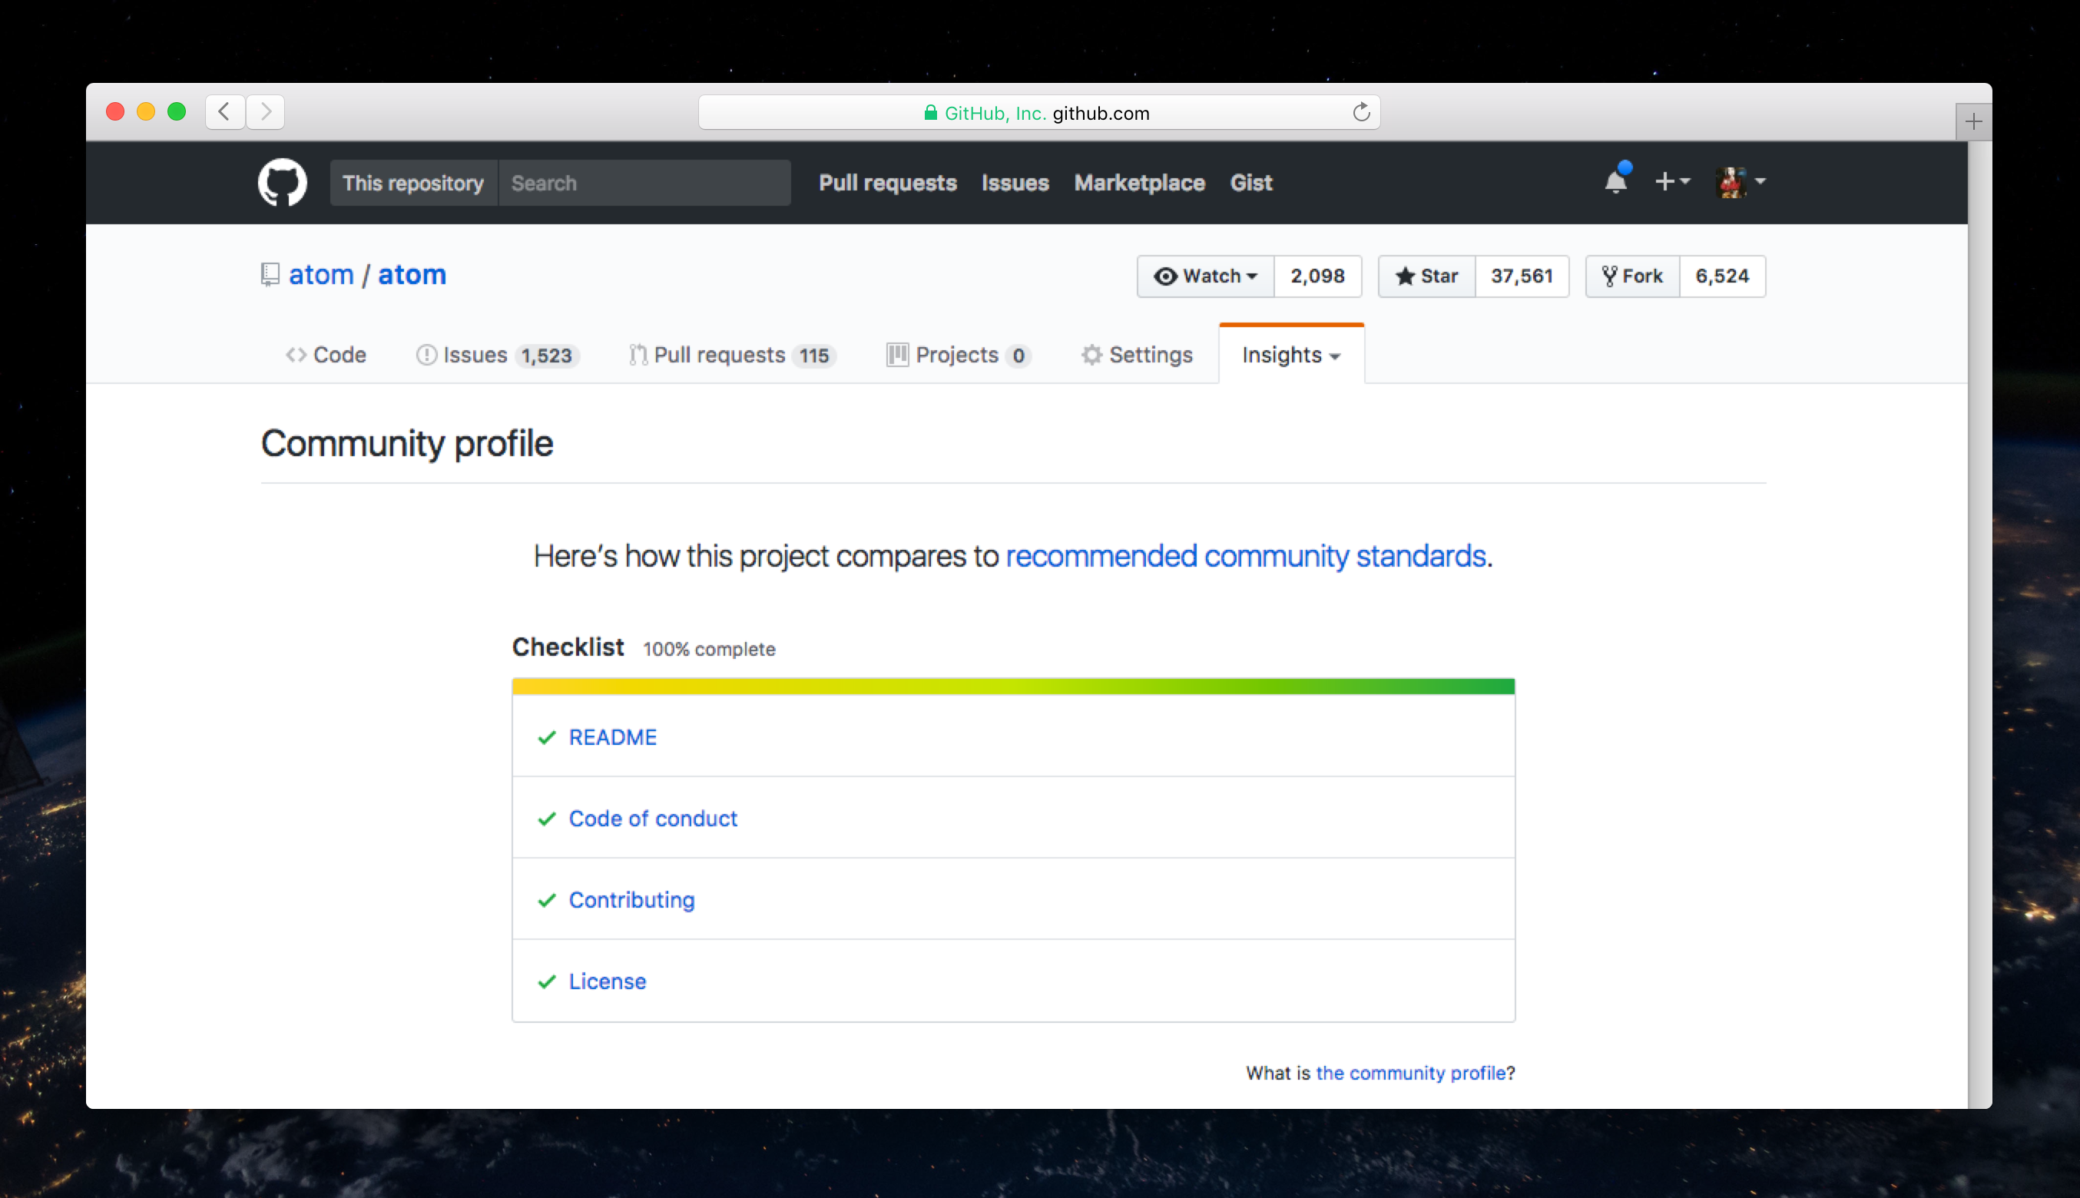Go back with the browser back arrow
The height and width of the screenshot is (1198, 2080).
(224, 112)
